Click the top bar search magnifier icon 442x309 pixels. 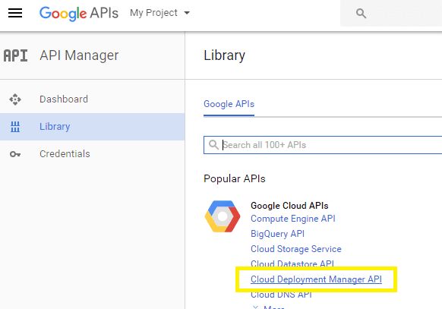tap(361, 13)
